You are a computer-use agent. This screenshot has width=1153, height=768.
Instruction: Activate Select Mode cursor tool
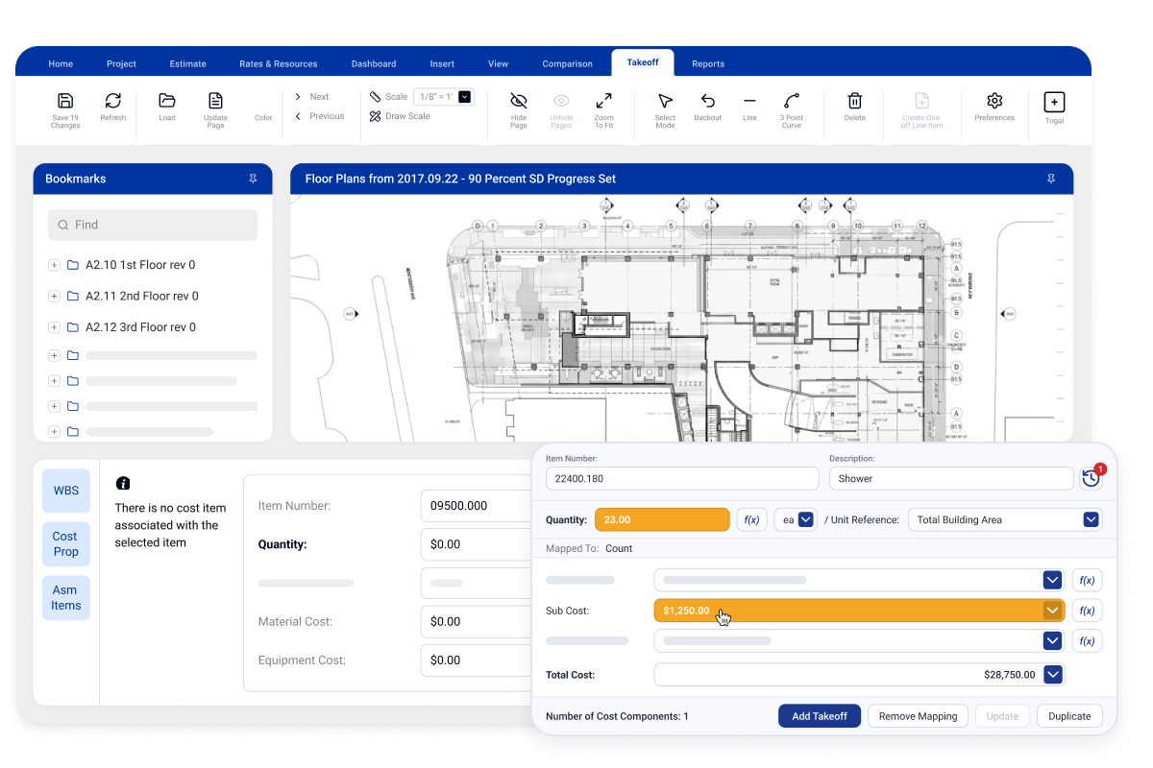click(665, 101)
